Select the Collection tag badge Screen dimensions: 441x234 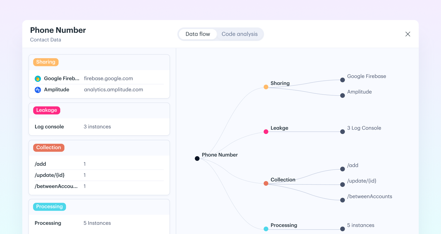[x=49, y=148]
